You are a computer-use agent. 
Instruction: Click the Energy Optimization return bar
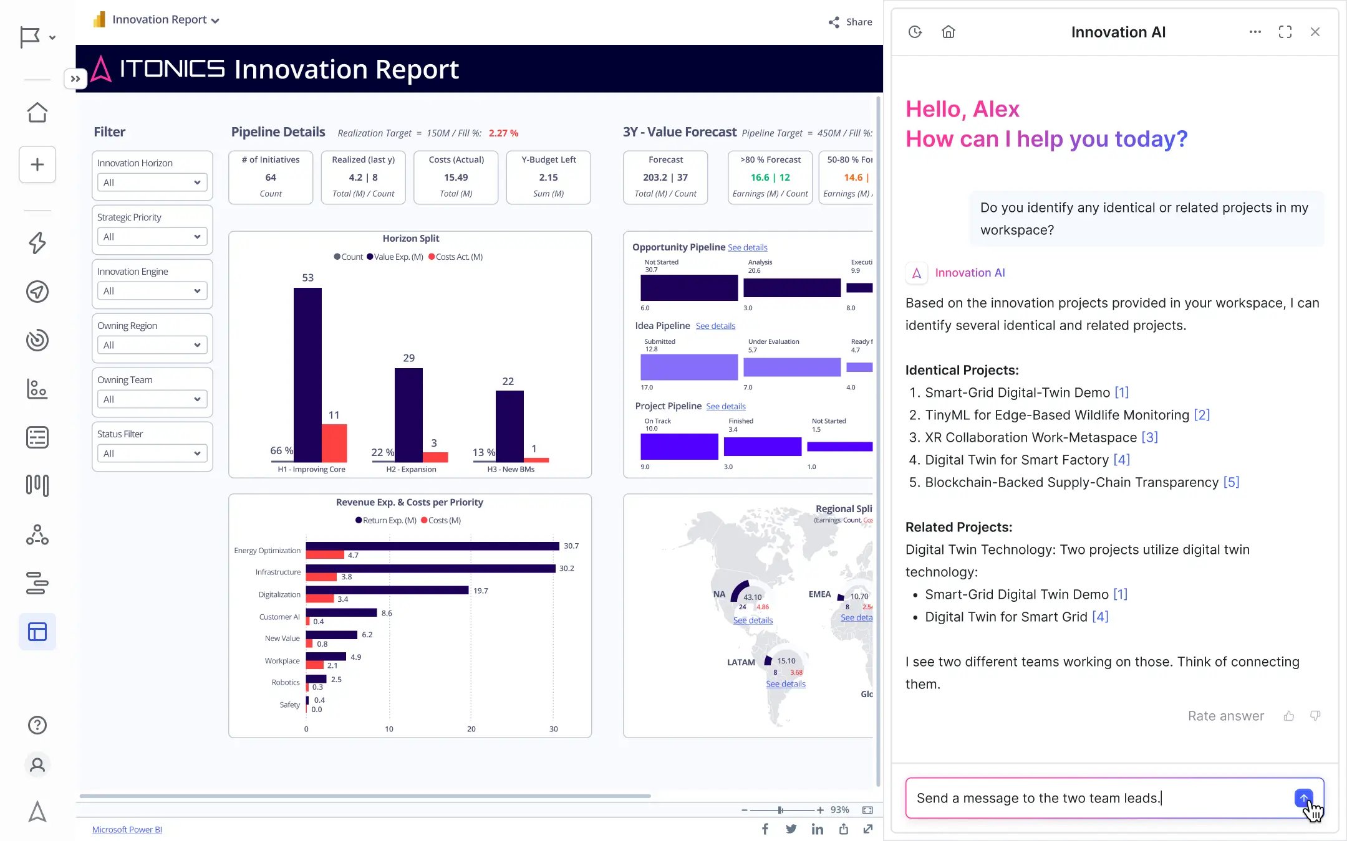(x=432, y=546)
